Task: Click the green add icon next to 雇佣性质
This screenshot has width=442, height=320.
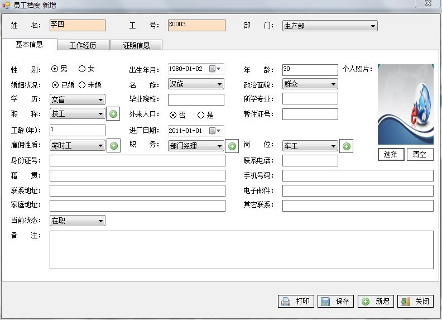Action: 114,146
